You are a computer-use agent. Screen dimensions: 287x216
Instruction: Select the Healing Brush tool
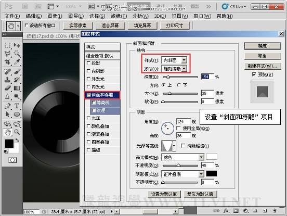[x=7, y=72]
